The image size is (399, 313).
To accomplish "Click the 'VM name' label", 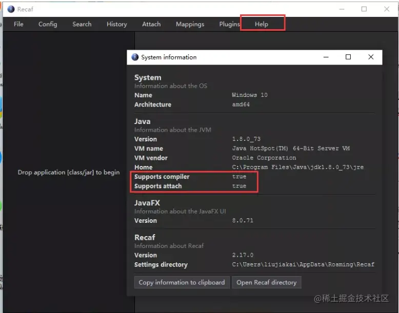I will [x=149, y=148].
